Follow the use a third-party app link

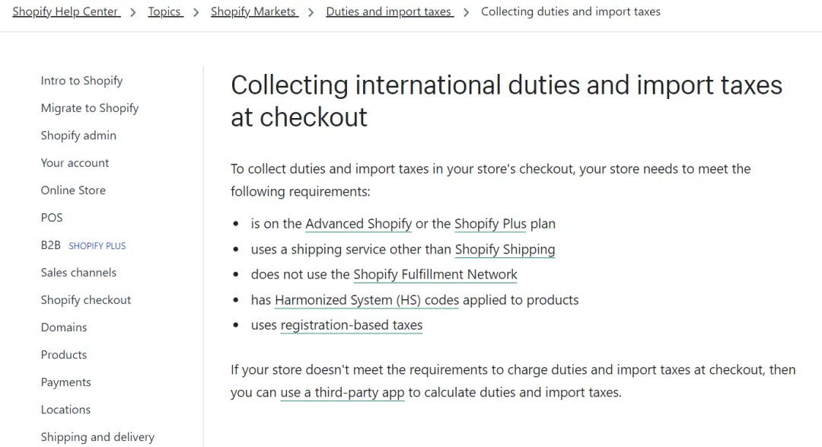(x=342, y=392)
